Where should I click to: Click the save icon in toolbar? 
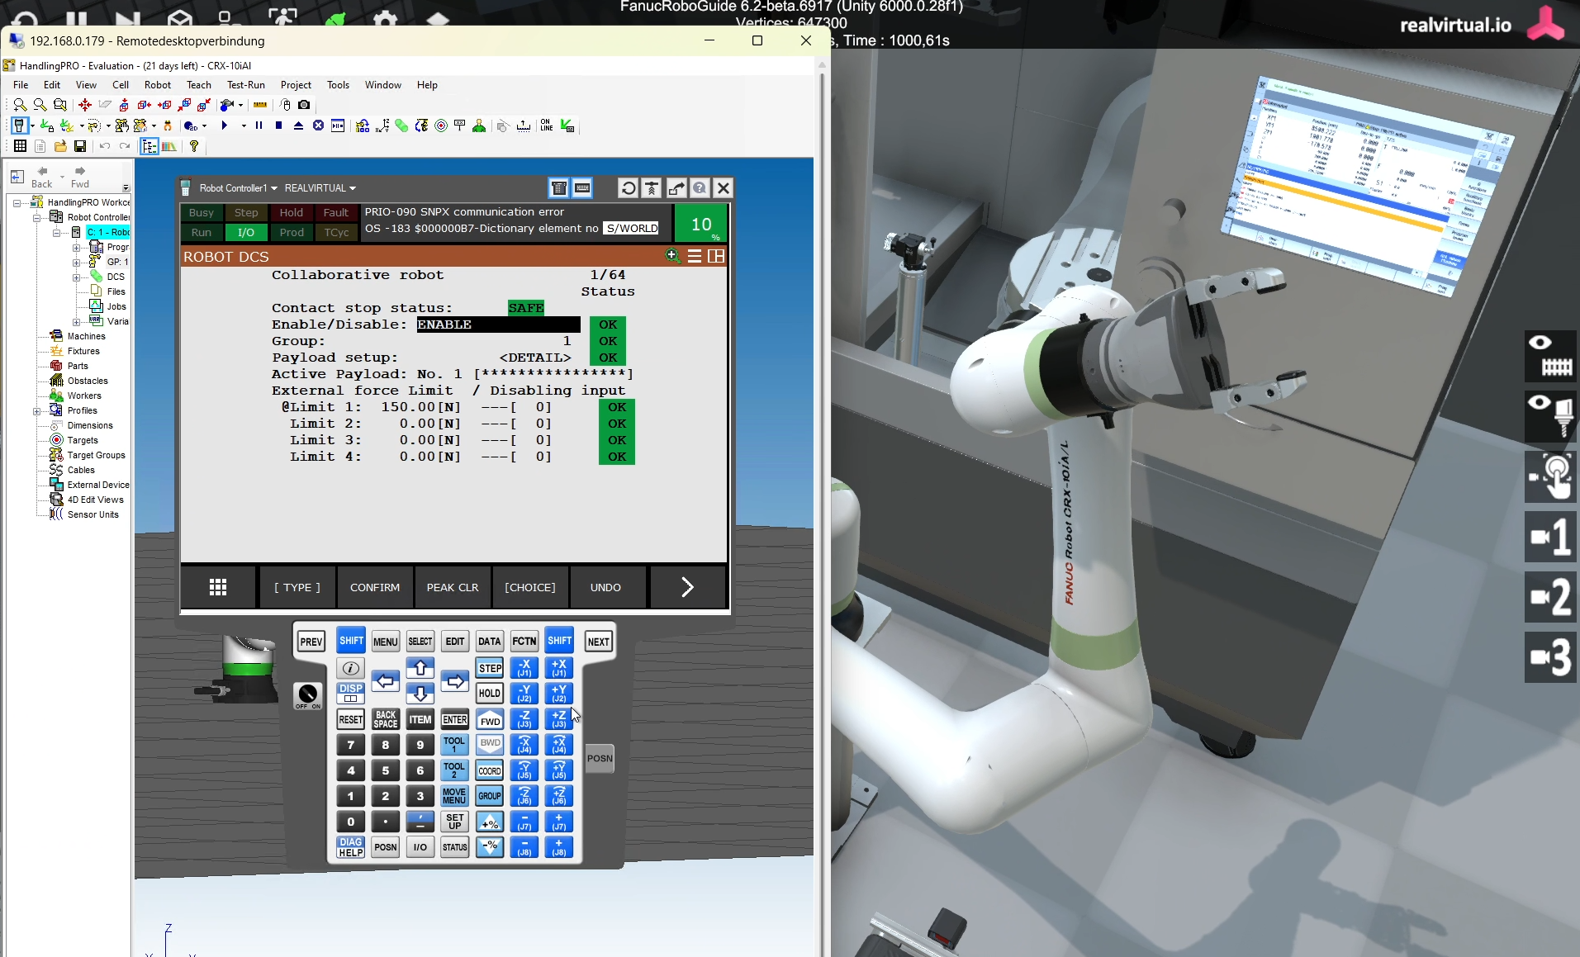[x=80, y=146]
